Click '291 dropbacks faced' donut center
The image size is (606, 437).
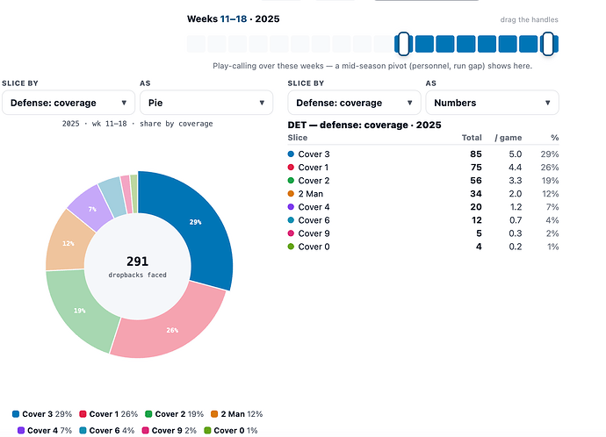pos(138,267)
